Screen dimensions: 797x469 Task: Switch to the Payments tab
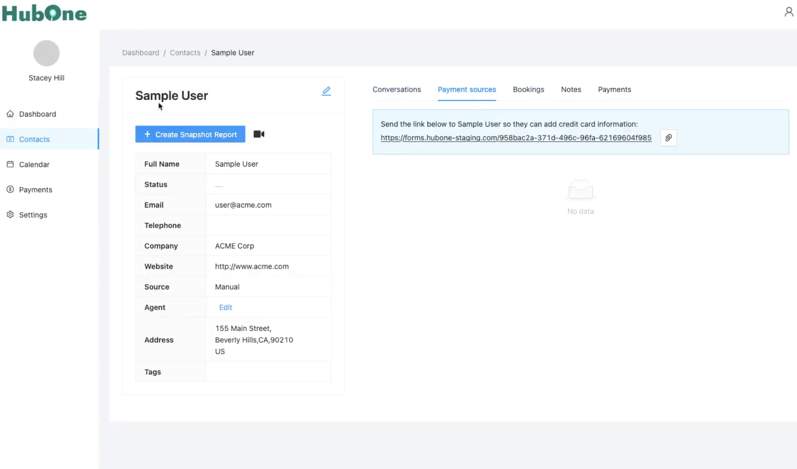click(614, 90)
